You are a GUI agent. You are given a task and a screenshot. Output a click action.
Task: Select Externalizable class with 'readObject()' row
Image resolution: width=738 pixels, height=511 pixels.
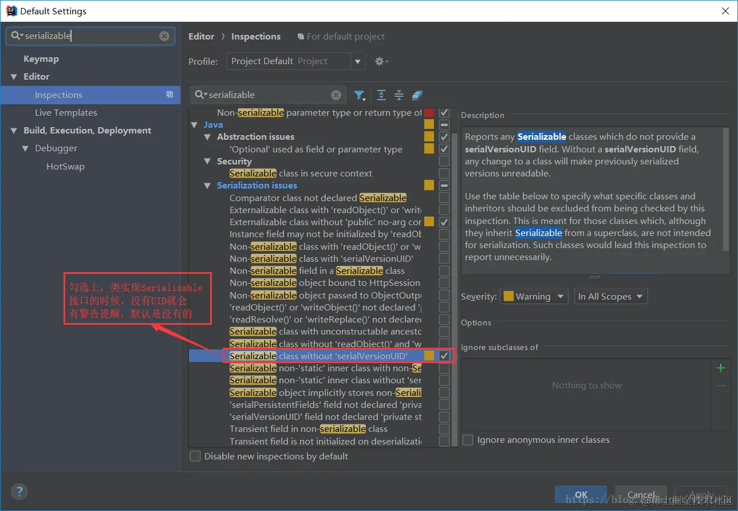325,210
